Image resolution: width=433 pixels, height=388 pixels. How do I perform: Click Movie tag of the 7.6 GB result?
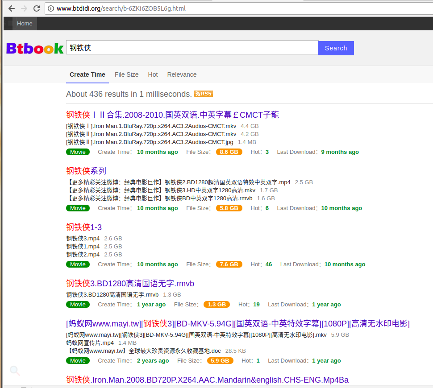78,264
